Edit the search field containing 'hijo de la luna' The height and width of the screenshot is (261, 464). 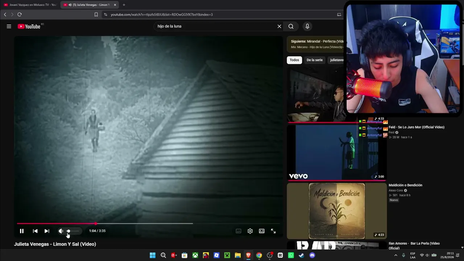coord(216,26)
